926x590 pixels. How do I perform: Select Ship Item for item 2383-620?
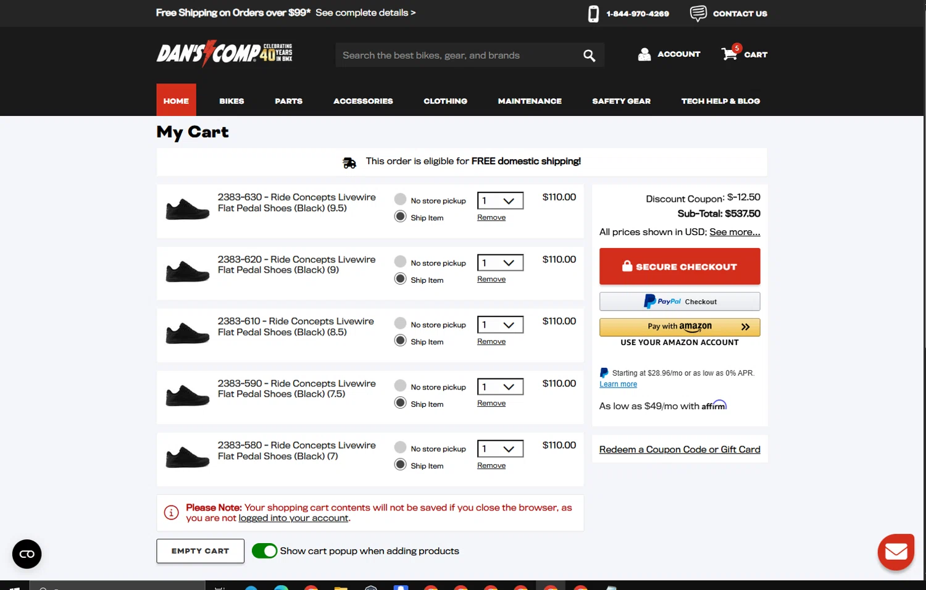pyautogui.click(x=400, y=279)
